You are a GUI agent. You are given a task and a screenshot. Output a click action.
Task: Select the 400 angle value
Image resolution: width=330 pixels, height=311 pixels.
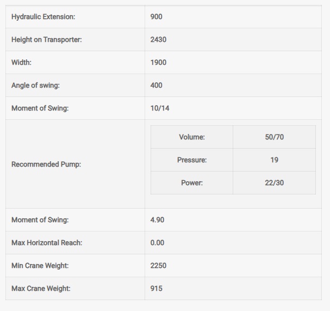(157, 86)
